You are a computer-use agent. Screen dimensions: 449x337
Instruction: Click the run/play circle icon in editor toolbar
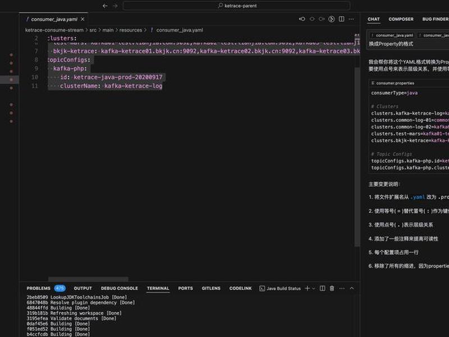tap(331, 19)
